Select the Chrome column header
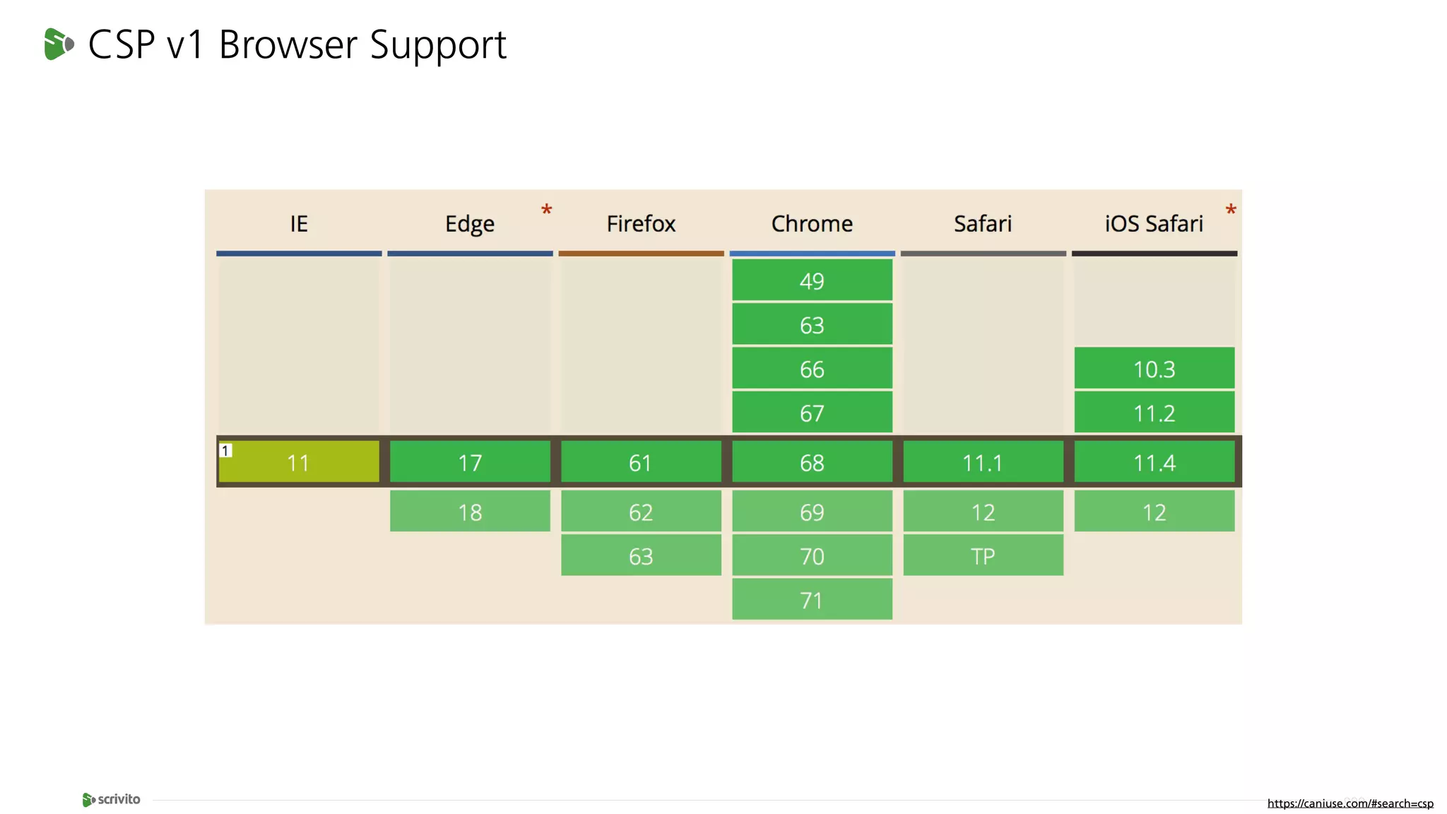The height and width of the screenshot is (814, 1447). (812, 224)
